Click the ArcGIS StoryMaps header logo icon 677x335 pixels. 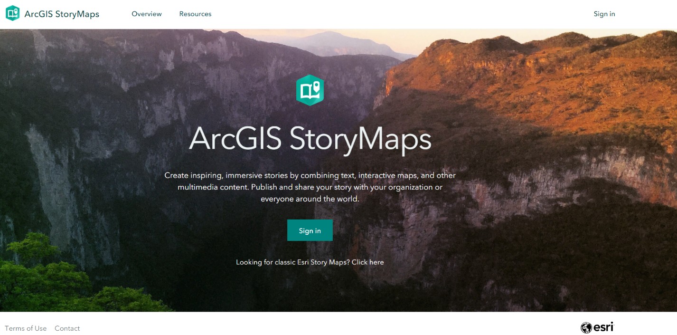[12, 13]
